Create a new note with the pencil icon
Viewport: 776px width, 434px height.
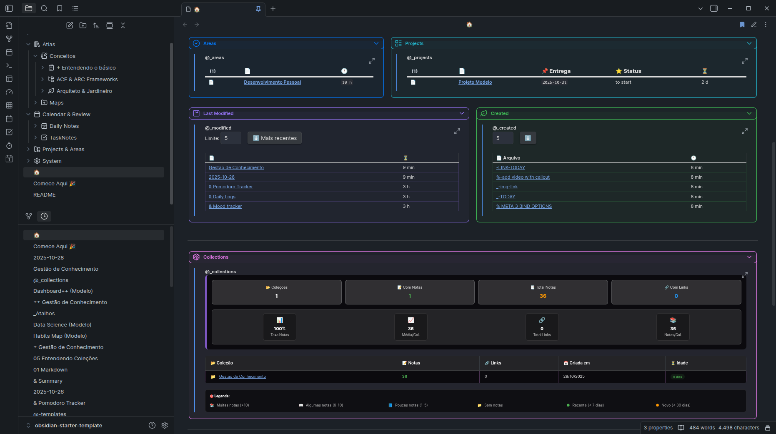[70, 25]
